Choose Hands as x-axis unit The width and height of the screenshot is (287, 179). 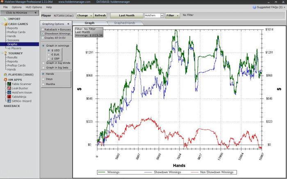[43, 74]
